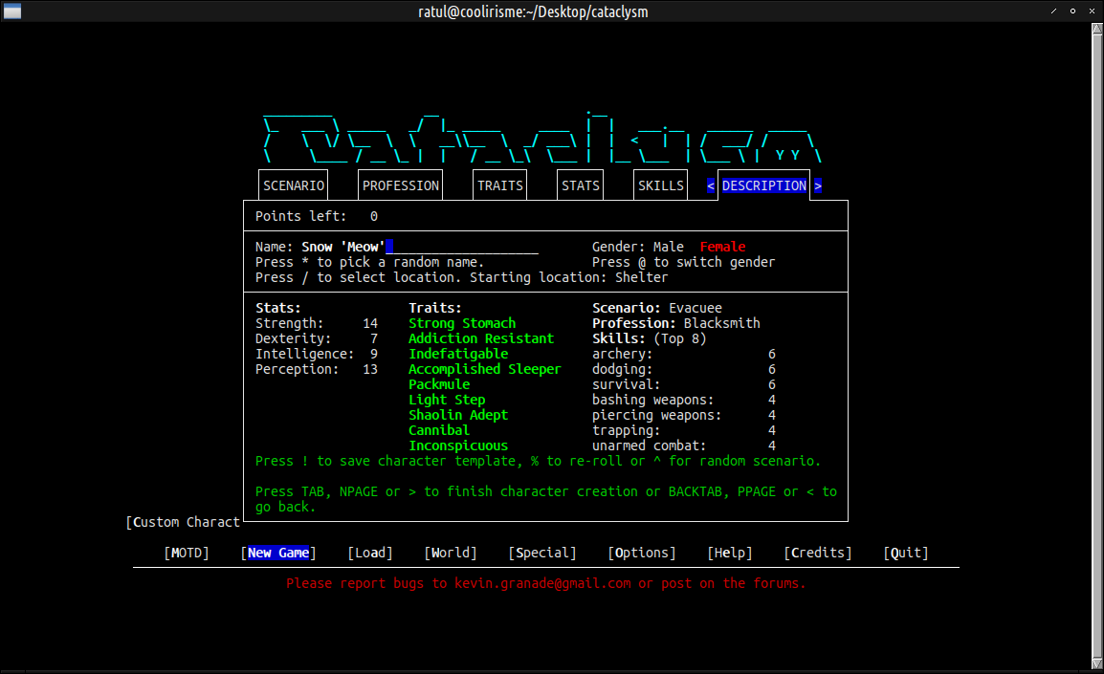The width and height of the screenshot is (1104, 674).
Task: Open the MOTD menu item
Action: [x=187, y=553]
